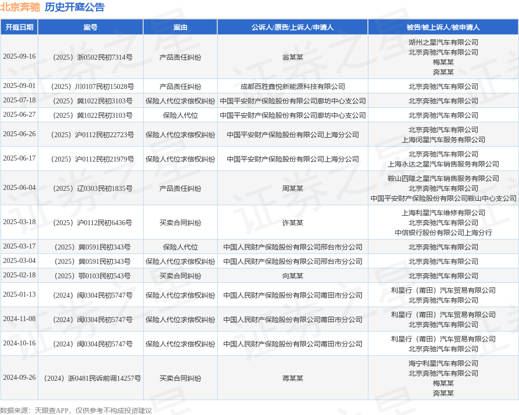519x415 pixels.
Task: Select the date cell 2024-11-08
Action: [x=19, y=319]
